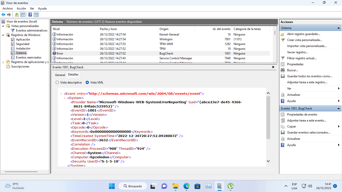Click scroll down arrow in XML view
The height and width of the screenshot is (192, 342).
tap(268, 161)
